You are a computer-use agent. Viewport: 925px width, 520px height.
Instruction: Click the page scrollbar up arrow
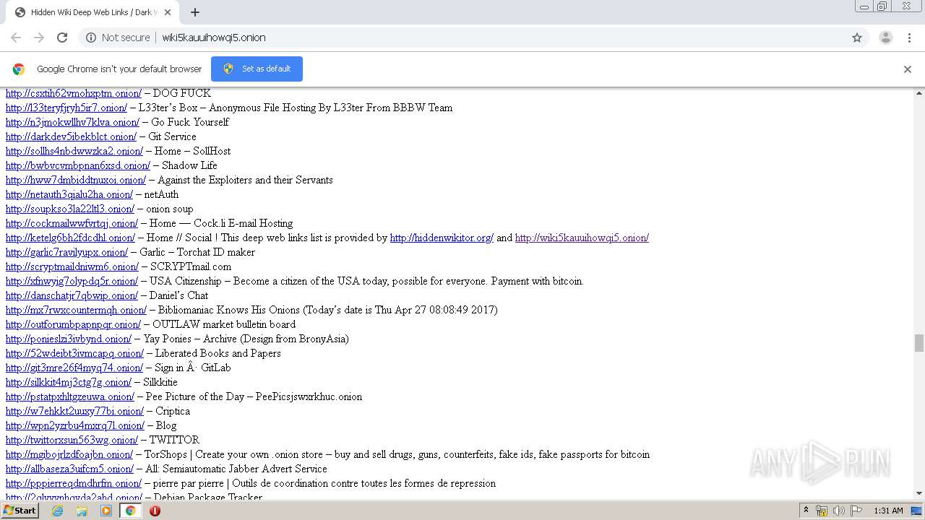[919, 93]
